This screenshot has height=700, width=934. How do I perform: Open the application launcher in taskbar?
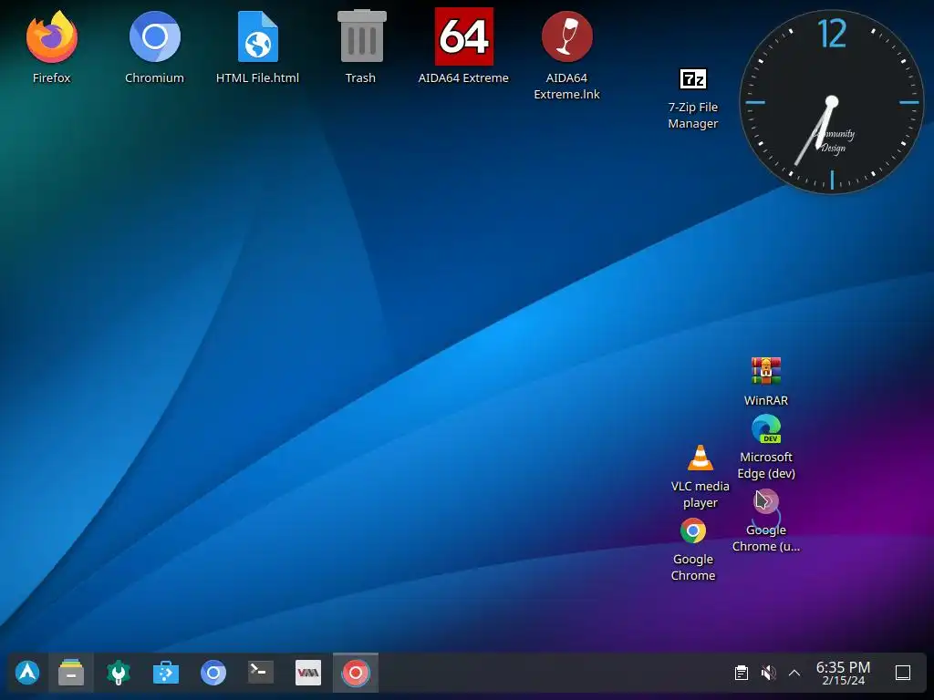[27, 673]
